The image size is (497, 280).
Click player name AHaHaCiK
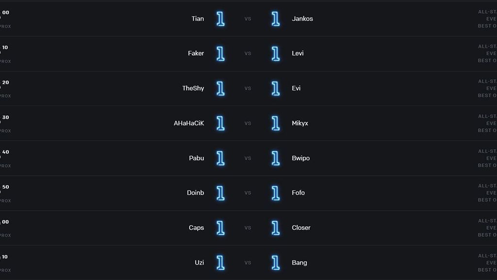(189, 123)
